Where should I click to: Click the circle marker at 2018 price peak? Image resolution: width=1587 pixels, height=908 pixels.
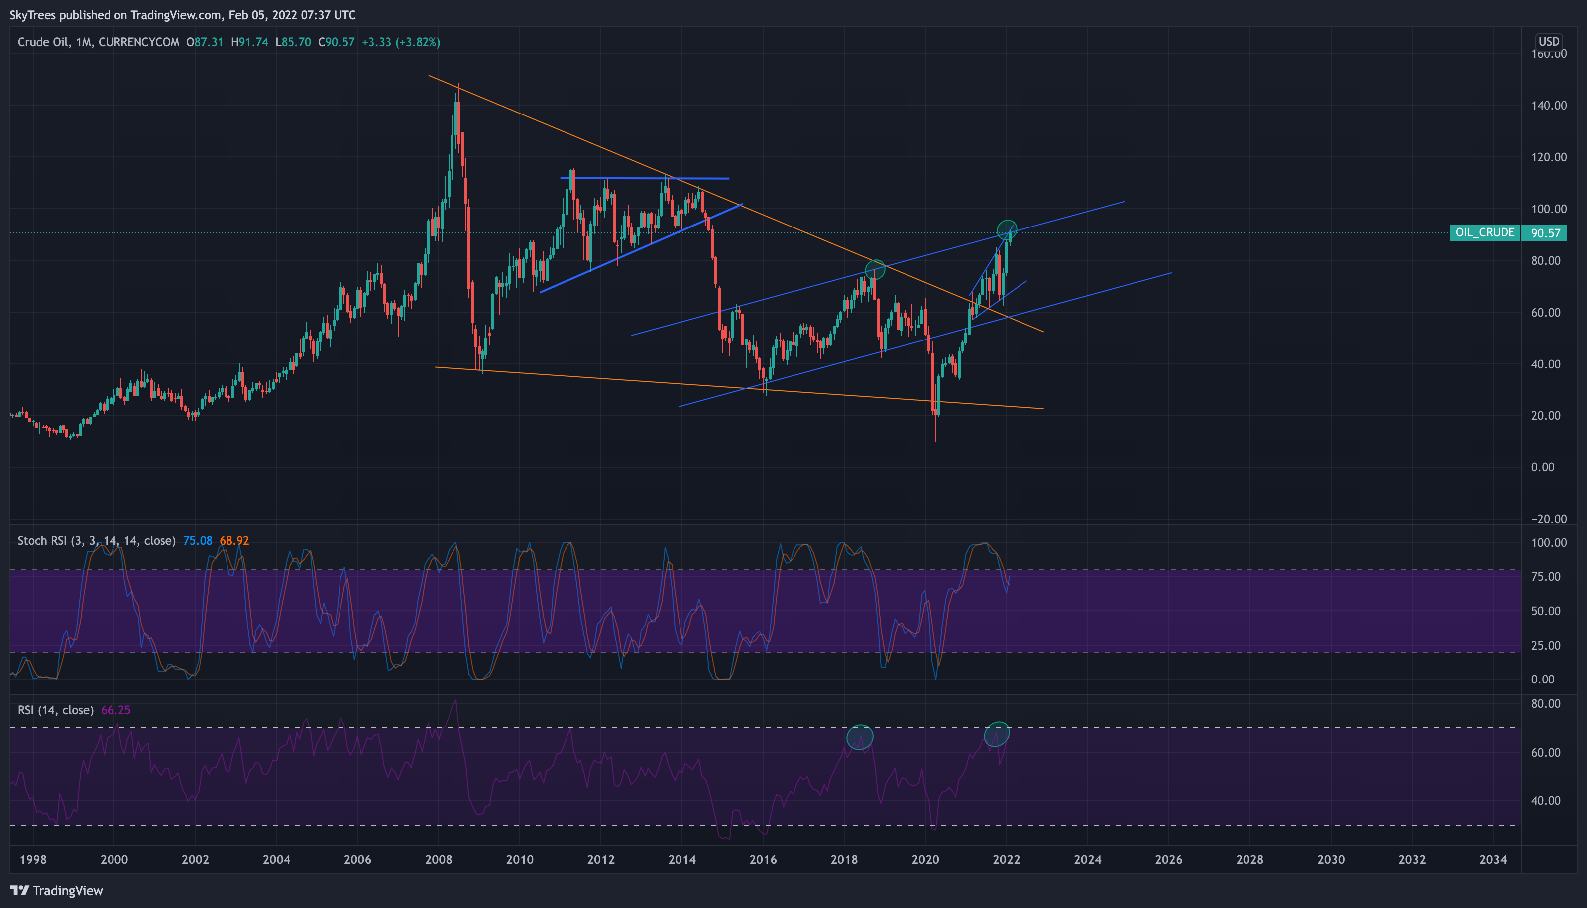875,269
